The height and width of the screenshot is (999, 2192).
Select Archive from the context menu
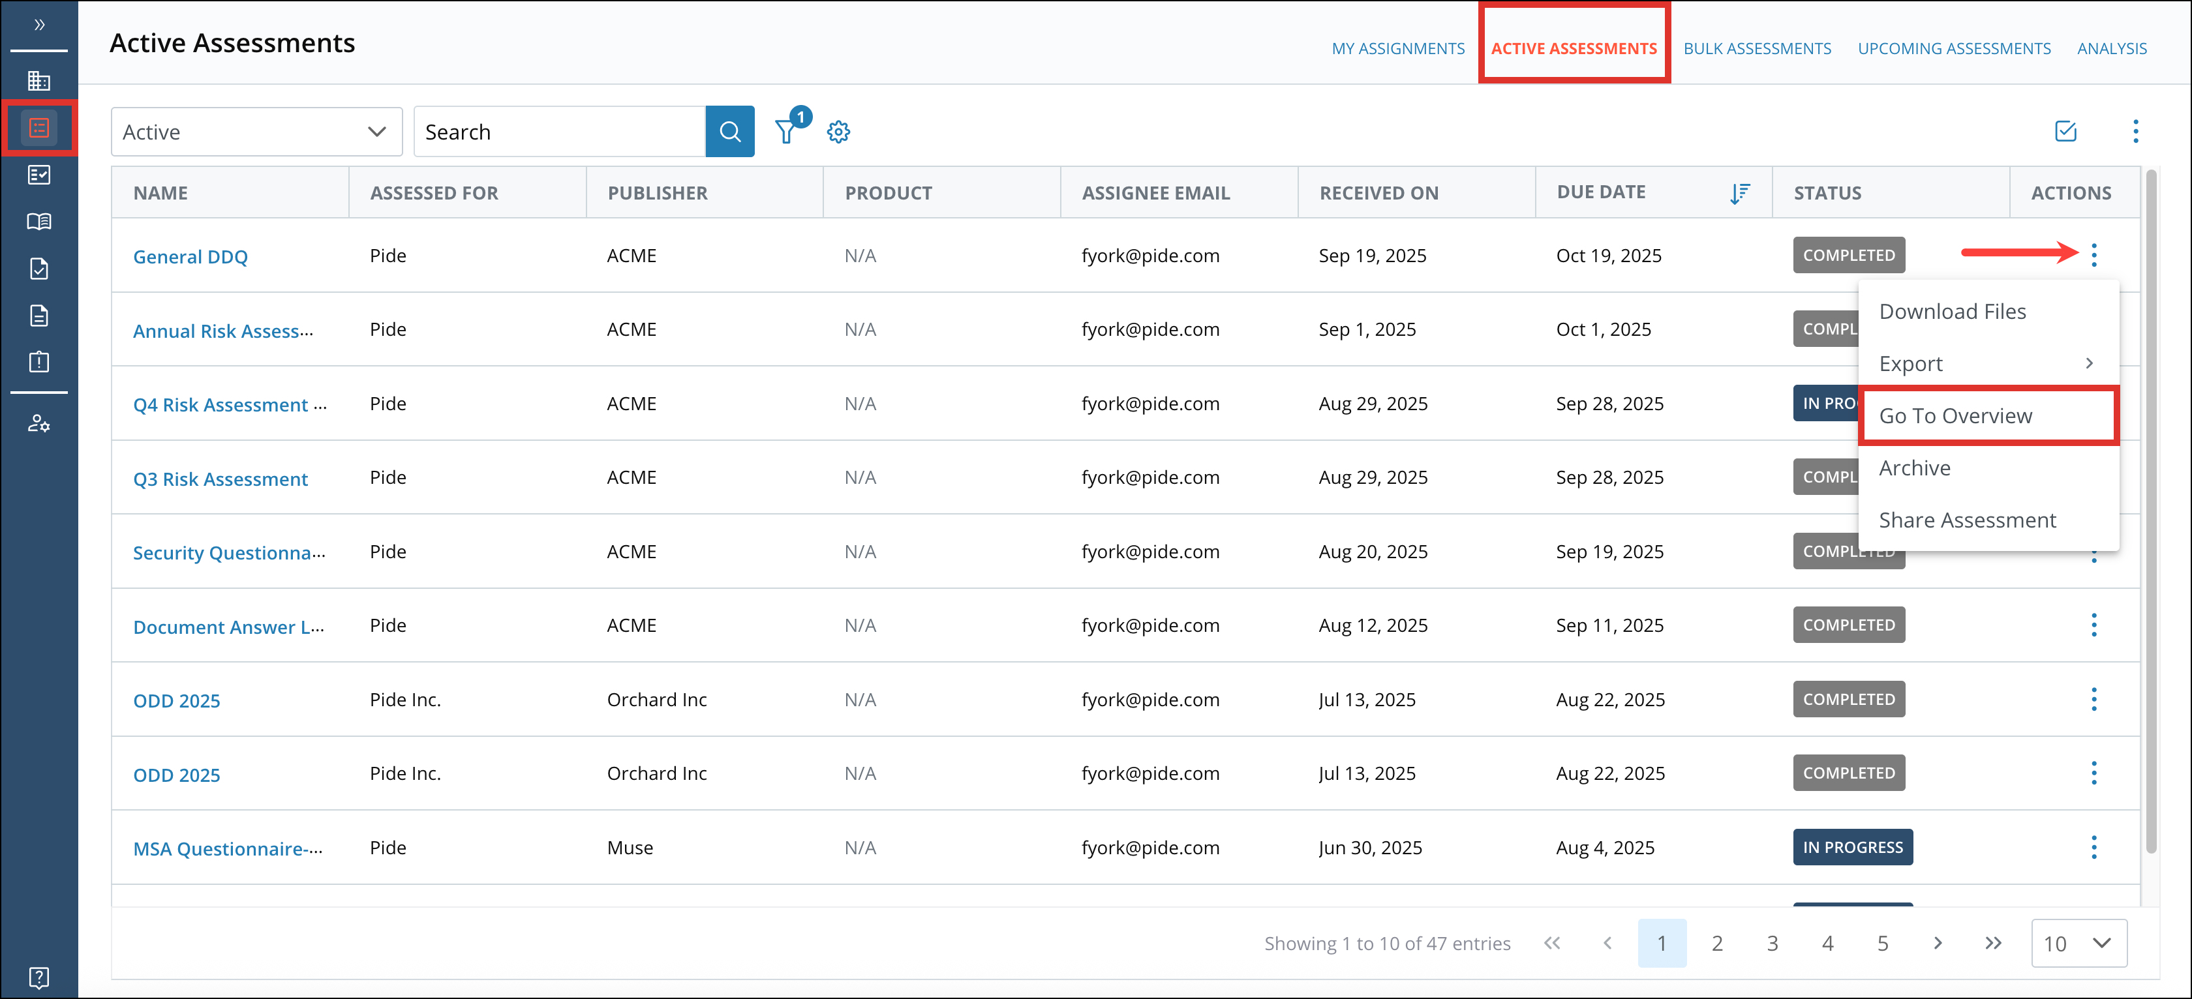point(1915,468)
